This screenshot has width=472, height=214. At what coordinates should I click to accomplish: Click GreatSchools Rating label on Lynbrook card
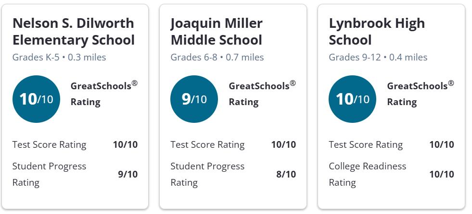[x=421, y=94]
